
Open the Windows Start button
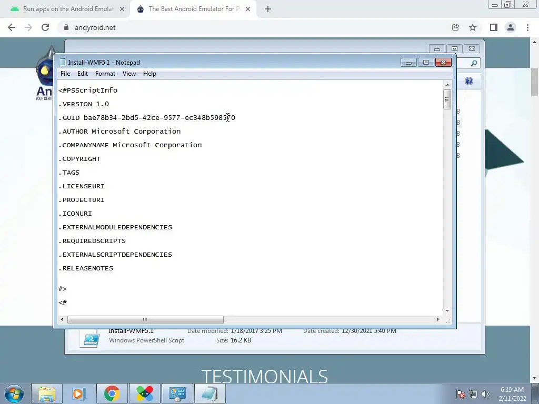[14, 393]
